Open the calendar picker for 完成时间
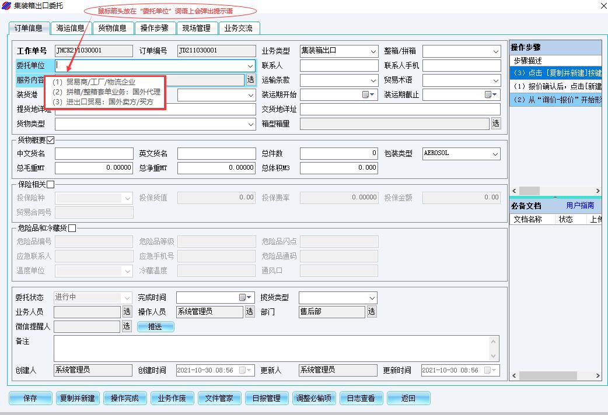 pyautogui.click(x=245, y=298)
